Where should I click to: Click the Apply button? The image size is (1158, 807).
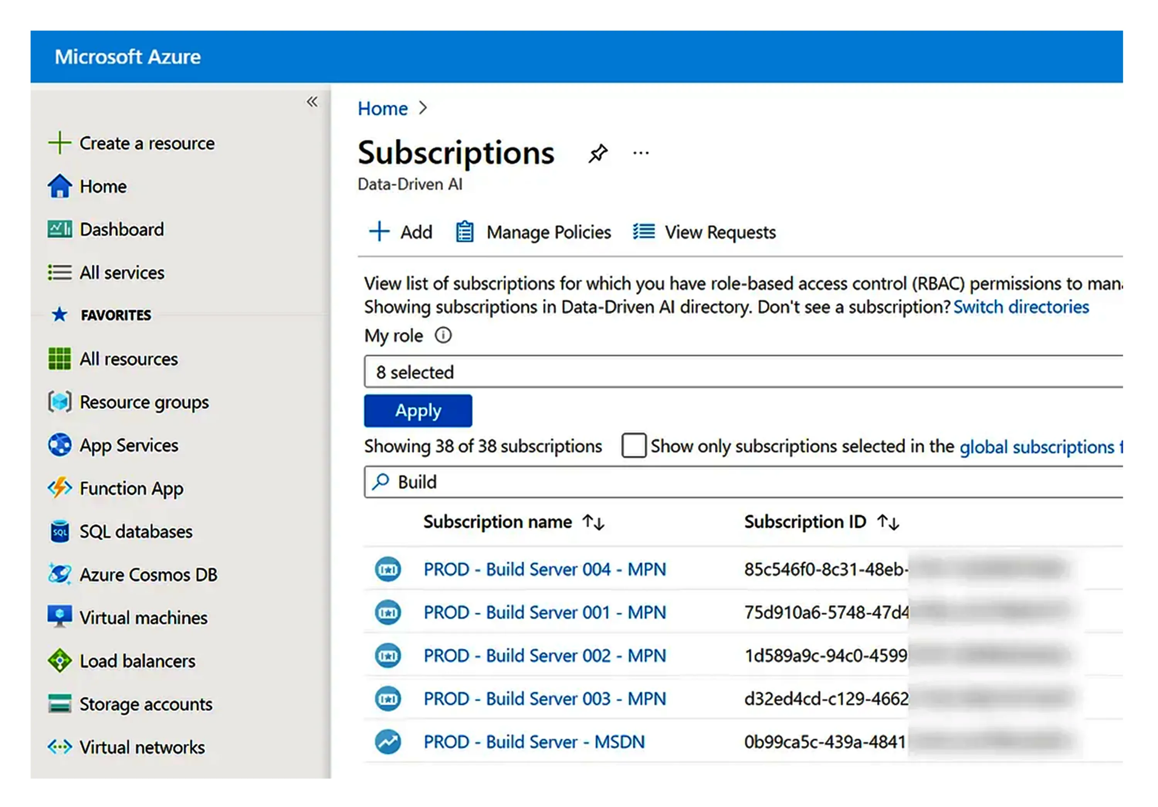[418, 410]
